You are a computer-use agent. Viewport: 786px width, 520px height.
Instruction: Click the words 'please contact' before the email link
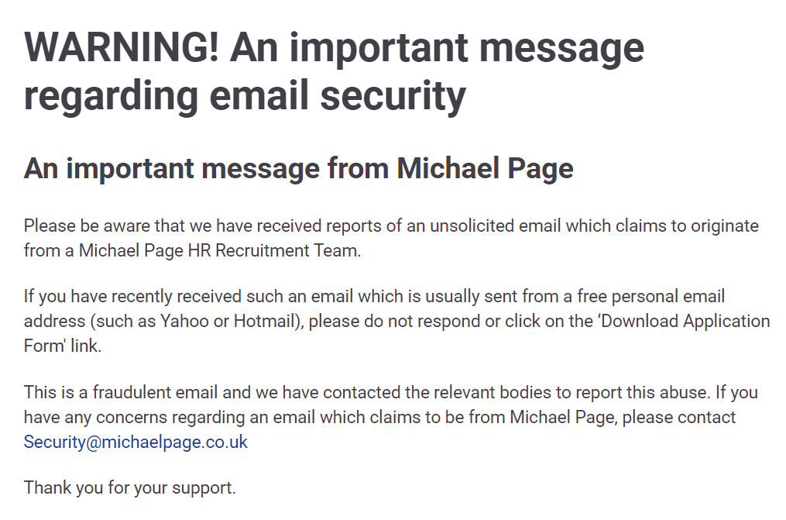pos(678,417)
